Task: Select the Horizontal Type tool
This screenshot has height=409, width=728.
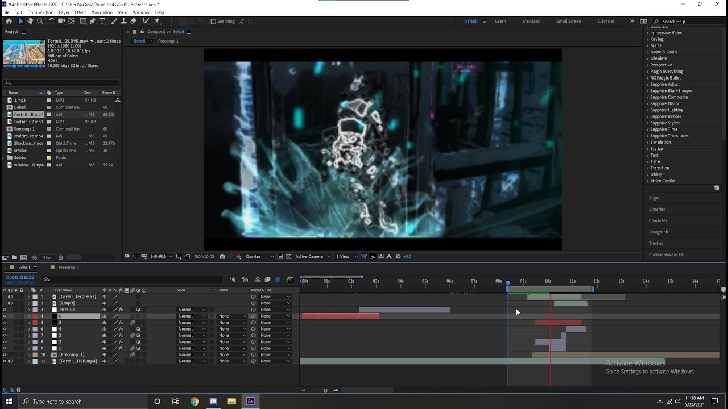Action: 102,21
